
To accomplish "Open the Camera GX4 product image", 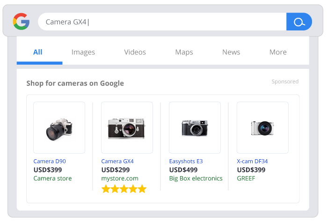I will [127, 127].
